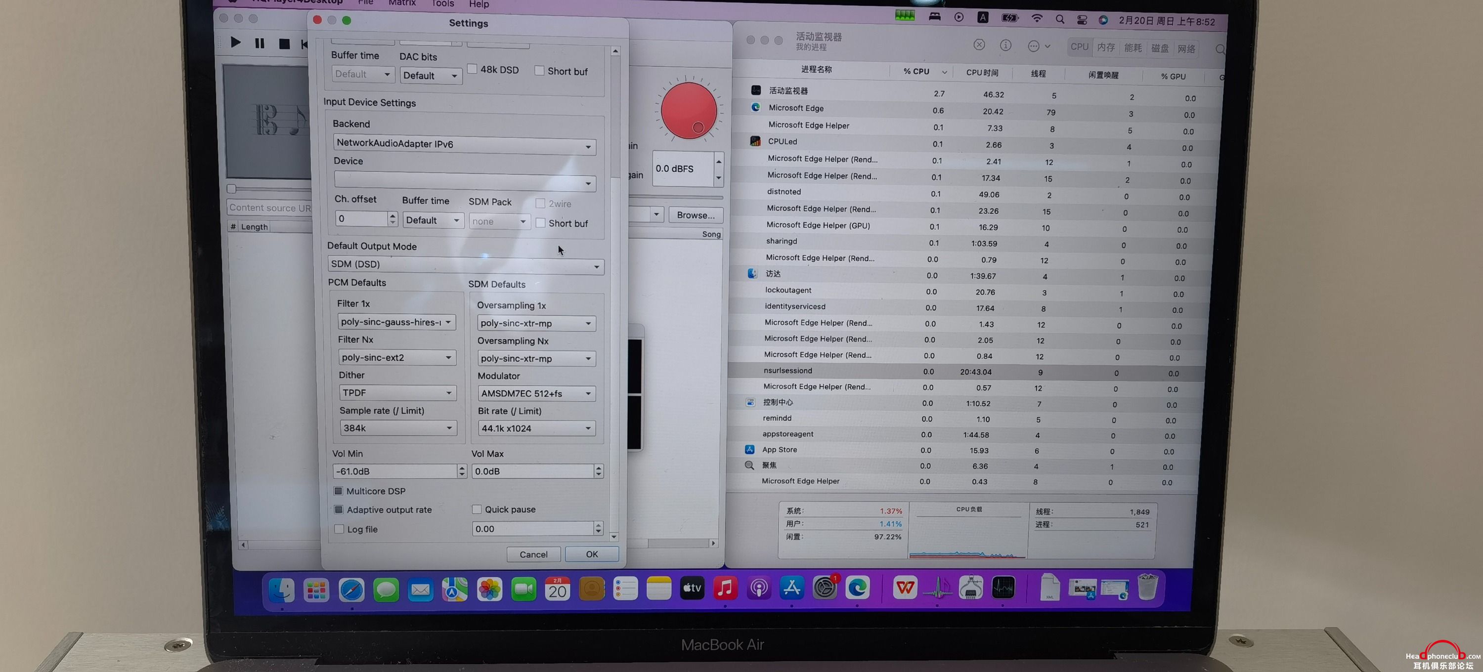
Task: Pause playback in HQPlayer
Action: 260,43
